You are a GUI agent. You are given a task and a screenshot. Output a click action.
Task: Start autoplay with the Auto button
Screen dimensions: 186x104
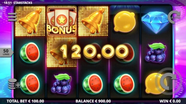[x=174, y=17]
